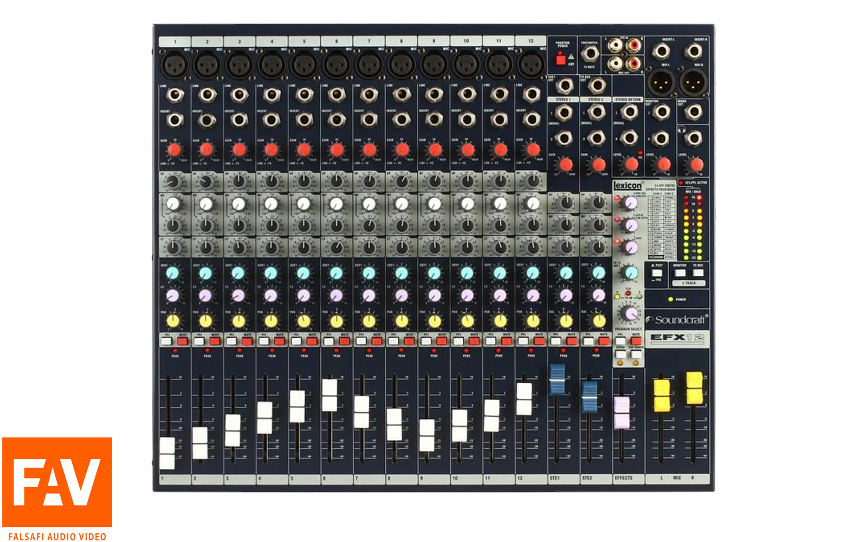Click the lilac FX send knob on channel 2
The image size is (867, 542).
click(205, 296)
